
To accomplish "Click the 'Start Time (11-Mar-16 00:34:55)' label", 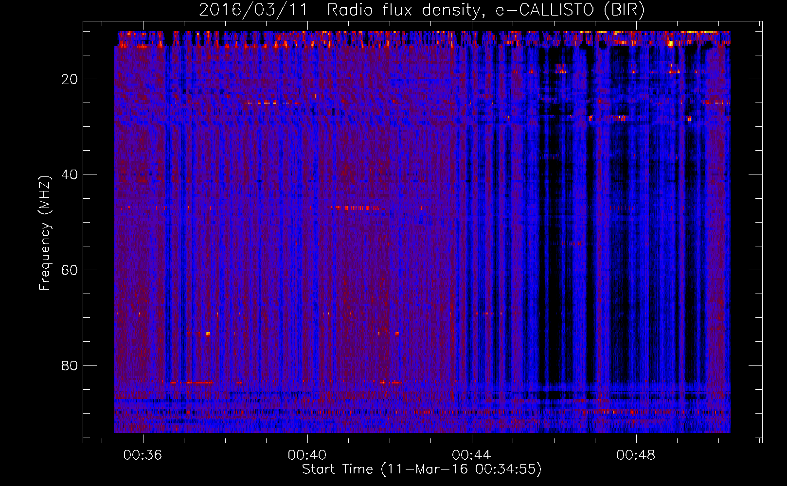I will click(x=422, y=469).
